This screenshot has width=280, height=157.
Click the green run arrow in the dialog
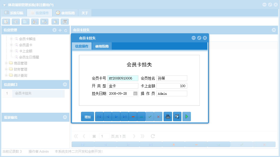pos(186,116)
